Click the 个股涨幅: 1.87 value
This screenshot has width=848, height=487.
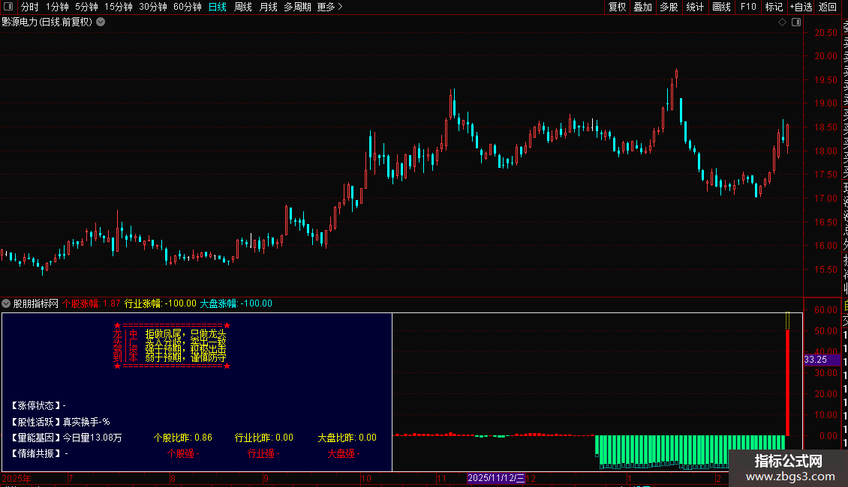[92, 303]
